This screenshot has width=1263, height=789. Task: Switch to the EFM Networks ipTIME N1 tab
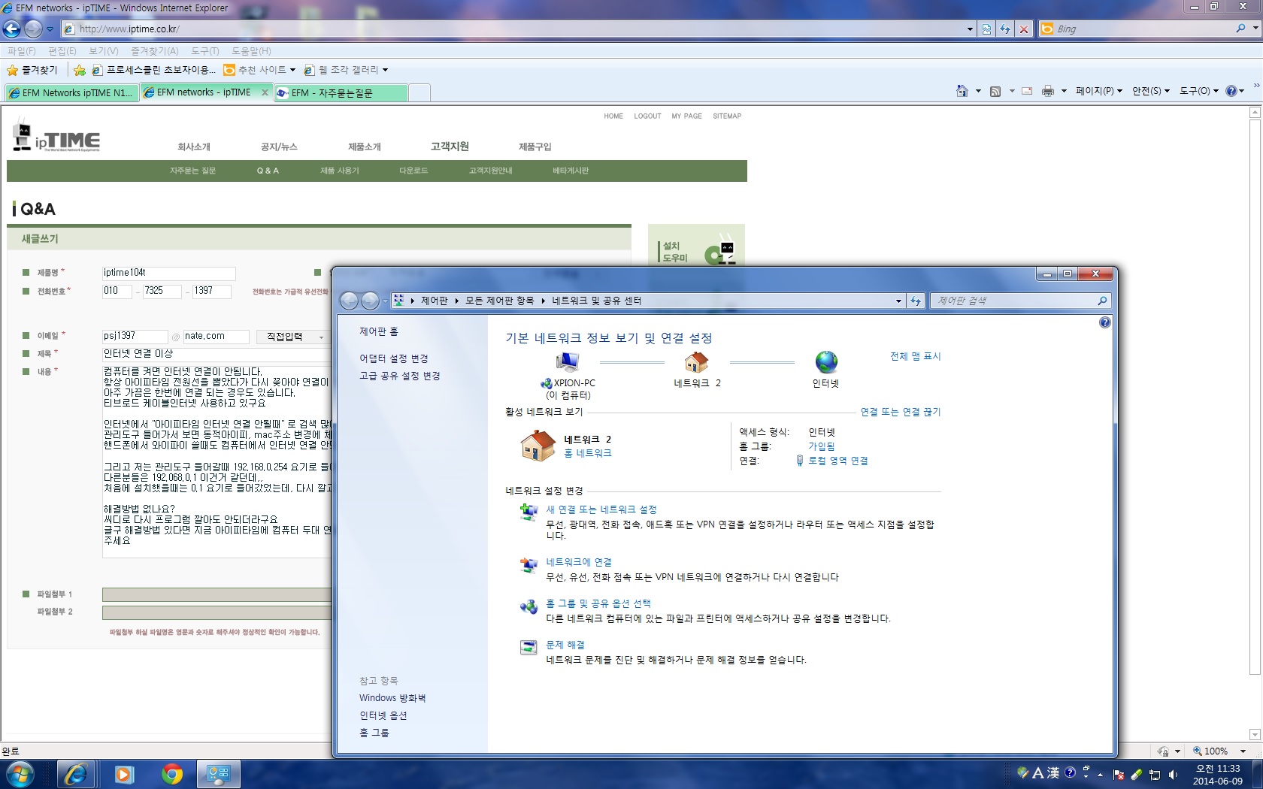pyautogui.click(x=71, y=92)
